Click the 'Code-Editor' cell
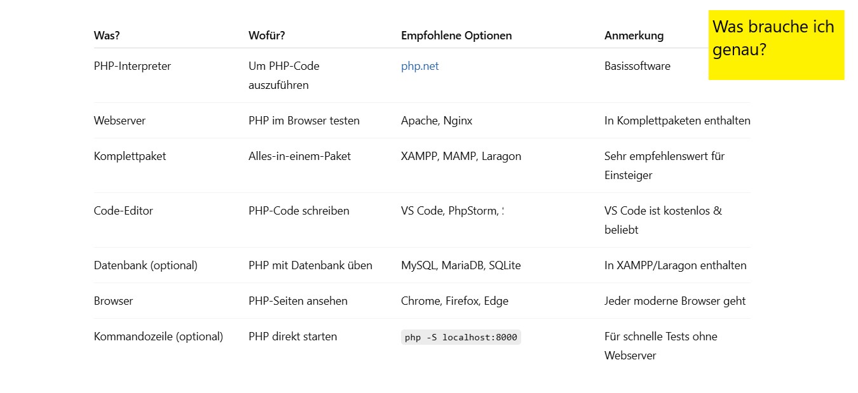 coord(123,211)
